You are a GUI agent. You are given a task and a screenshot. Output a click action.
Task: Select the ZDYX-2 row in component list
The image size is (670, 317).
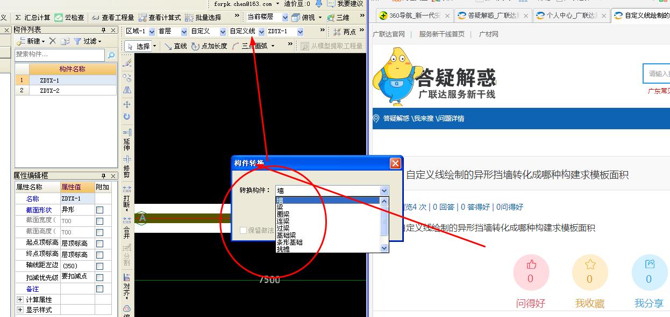pyautogui.click(x=66, y=91)
